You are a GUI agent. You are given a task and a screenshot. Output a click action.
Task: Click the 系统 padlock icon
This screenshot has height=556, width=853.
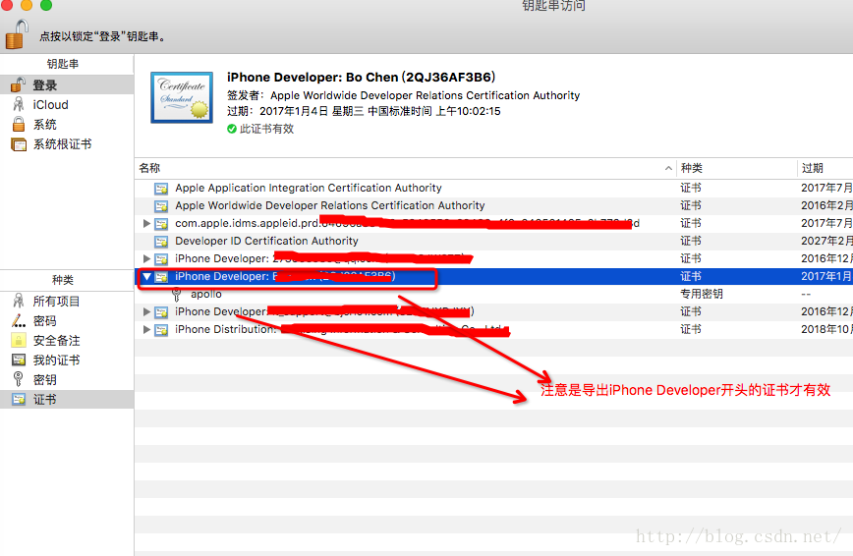point(19,124)
